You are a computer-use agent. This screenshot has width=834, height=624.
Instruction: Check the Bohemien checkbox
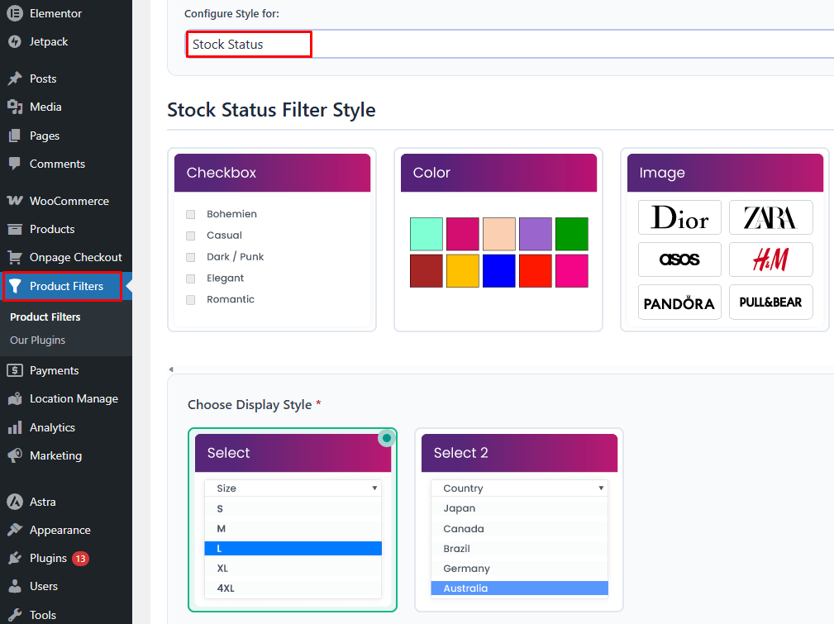190,213
